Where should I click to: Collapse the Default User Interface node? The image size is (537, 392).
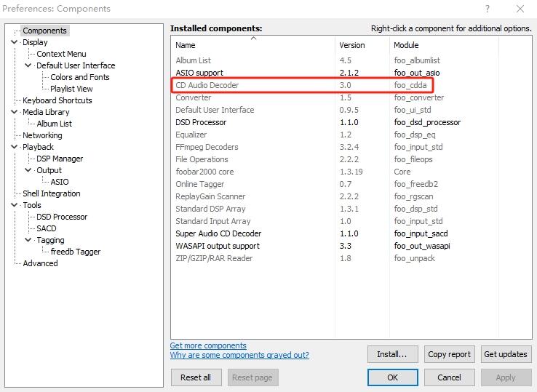point(28,65)
